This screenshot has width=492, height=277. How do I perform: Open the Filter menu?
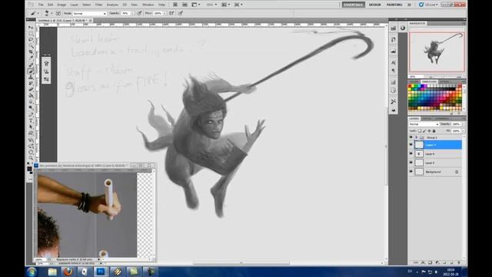coord(99,5)
